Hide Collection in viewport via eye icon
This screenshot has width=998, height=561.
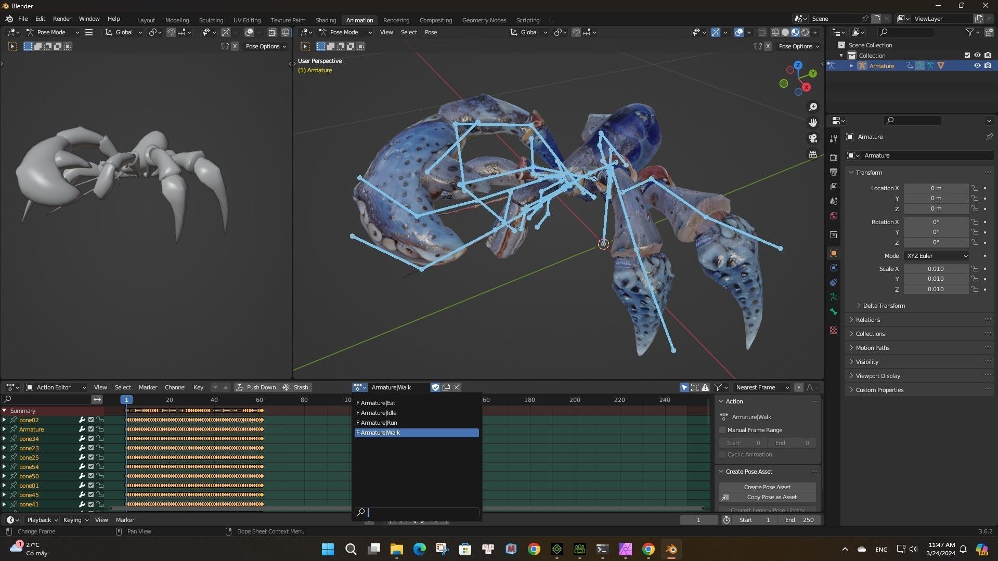point(977,56)
